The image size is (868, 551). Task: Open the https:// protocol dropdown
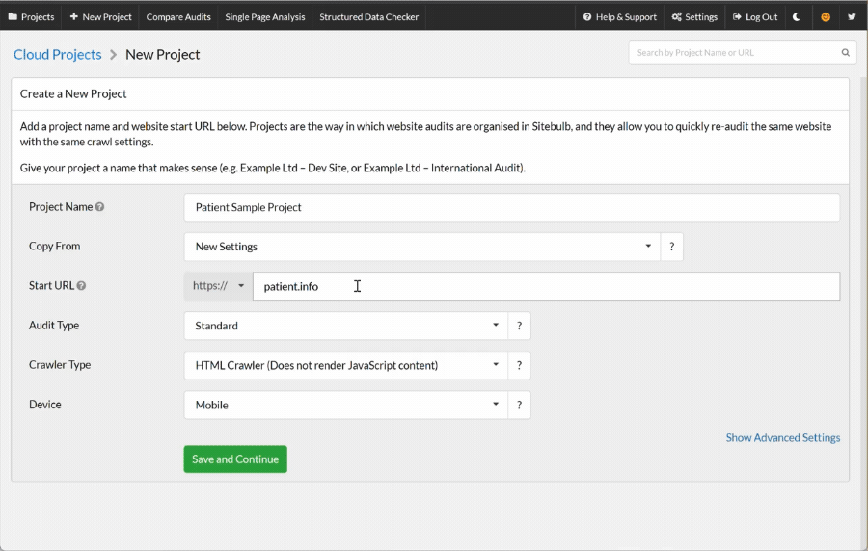(x=218, y=286)
